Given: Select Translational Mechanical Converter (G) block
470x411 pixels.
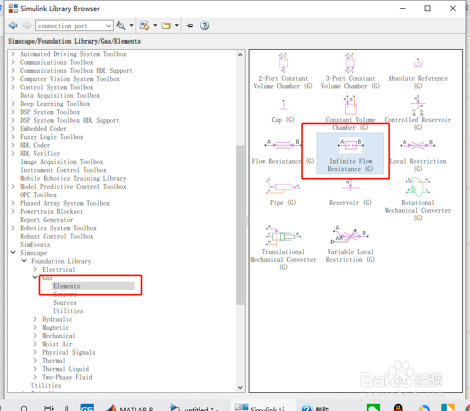Looking at the screenshot, I should 283,247.
